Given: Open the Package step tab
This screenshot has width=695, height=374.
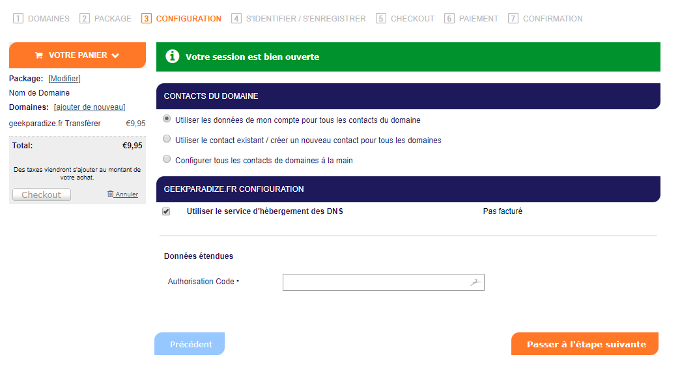Looking at the screenshot, I should pyautogui.click(x=106, y=19).
